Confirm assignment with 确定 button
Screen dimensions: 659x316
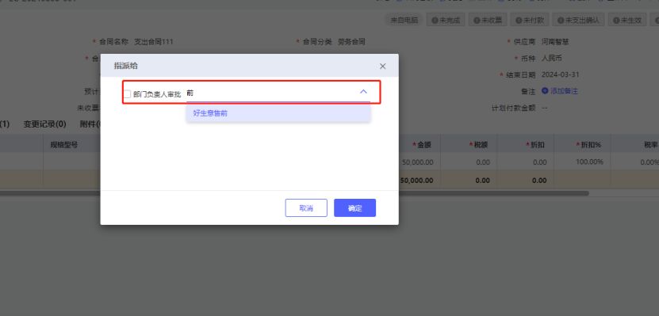click(x=354, y=207)
